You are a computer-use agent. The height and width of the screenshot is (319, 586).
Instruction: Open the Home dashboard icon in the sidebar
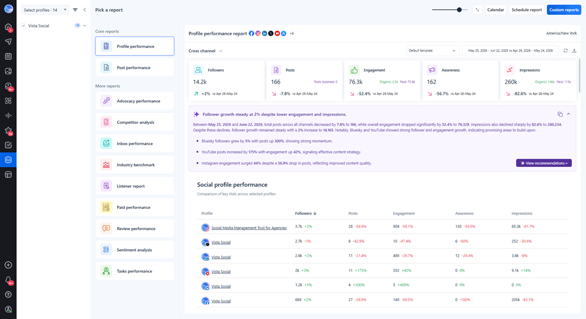point(8,27)
